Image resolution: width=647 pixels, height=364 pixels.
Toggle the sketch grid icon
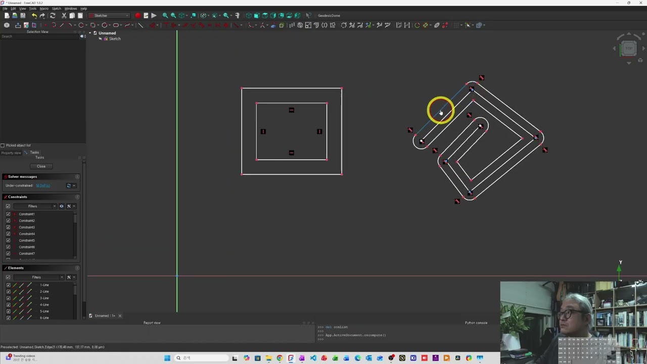(x=456, y=25)
